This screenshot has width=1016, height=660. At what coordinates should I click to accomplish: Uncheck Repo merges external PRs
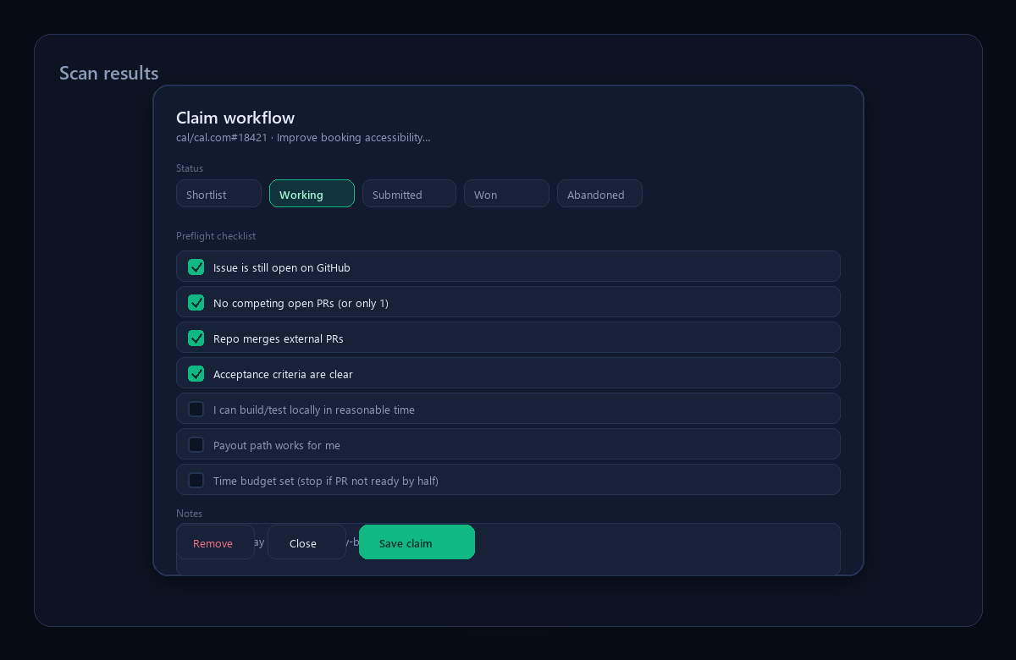196,338
